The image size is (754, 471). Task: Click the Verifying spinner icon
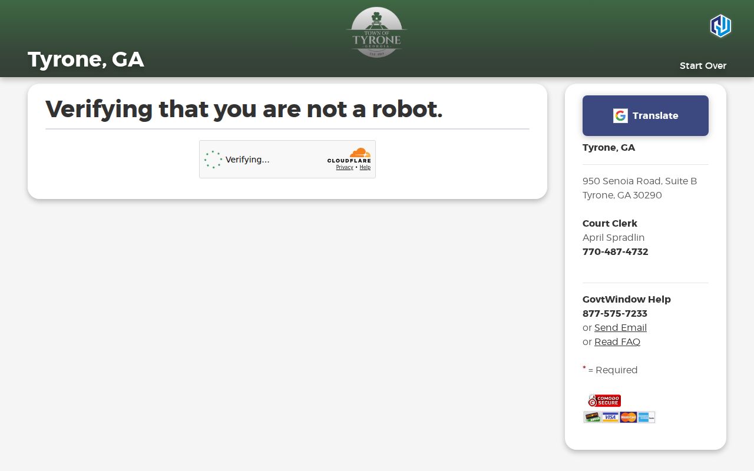(x=213, y=160)
